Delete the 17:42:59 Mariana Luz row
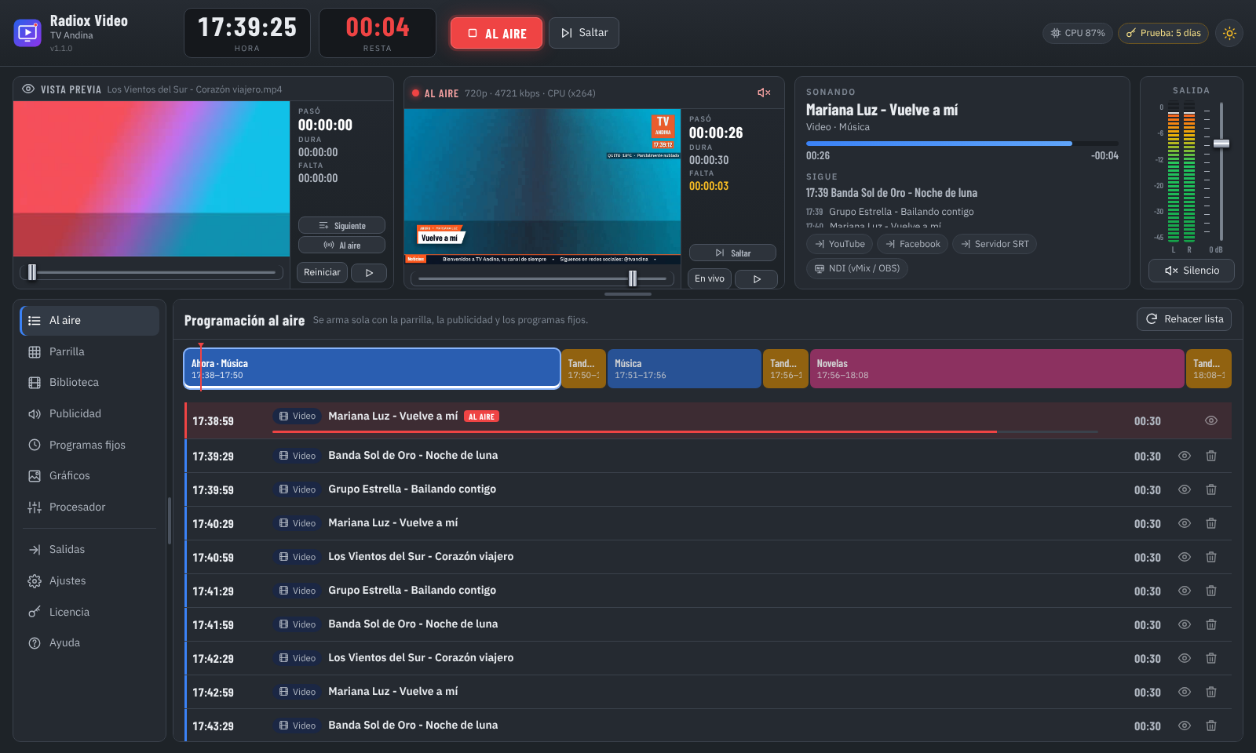Viewport: 1256px width, 753px height. [x=1211, y=692]
